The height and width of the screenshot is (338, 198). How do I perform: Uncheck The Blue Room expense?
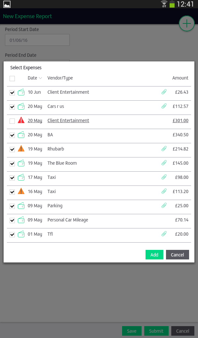(x=12, y=164)
